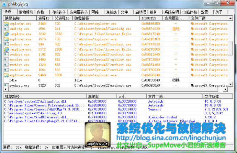This screenshot has height=153, width=237.
Task: Select the WinRAR rarext.dll module row
Action: 118,117
